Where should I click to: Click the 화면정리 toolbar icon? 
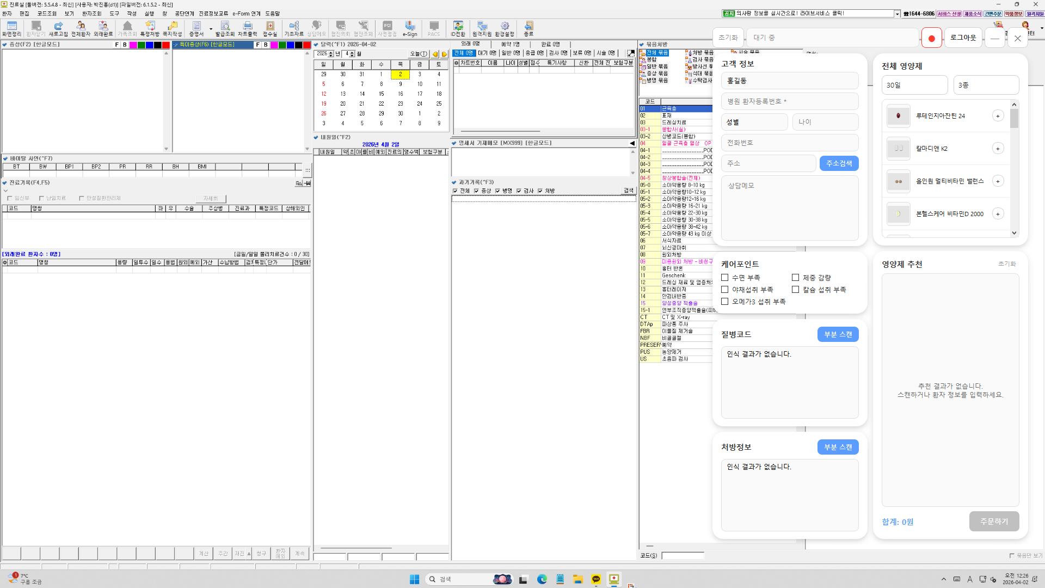point(11,29)
